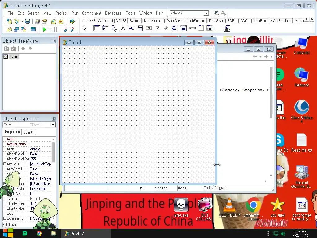The height and width of the screenshot is (238, 317).
Task: Select the Button component (OK icon)
Action: point(149,28)
